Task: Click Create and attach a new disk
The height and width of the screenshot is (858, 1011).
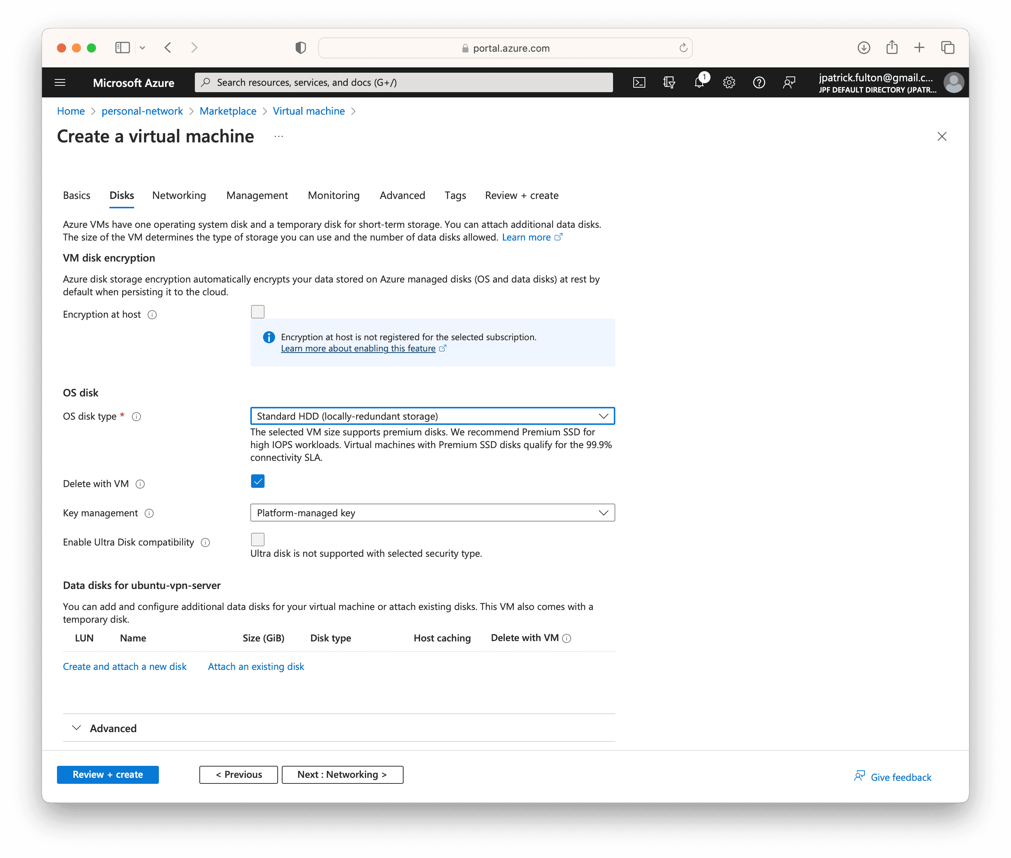Action: coord(124,667)
